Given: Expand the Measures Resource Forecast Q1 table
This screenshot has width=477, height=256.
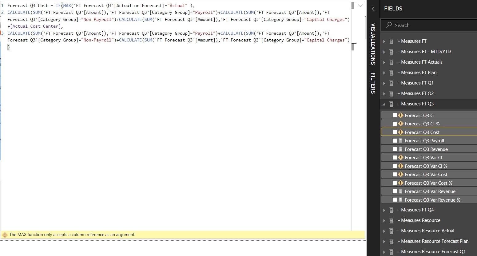Looking at the screenshot, I should (384, 252).
